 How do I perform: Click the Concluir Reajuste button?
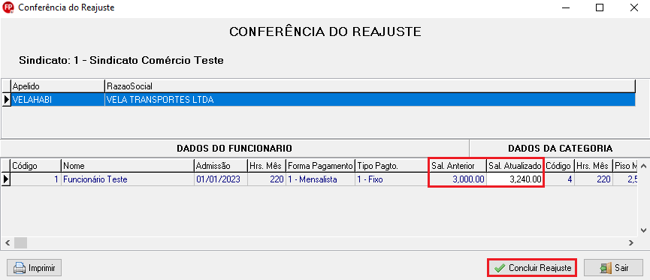coord(532,268)
